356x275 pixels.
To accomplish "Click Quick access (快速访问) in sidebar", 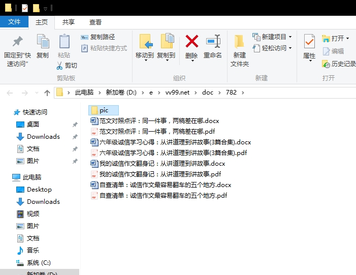I will (x=30, y=112).
